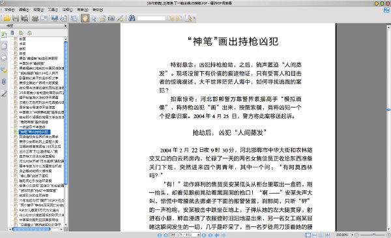391x238 pixels.
Task: Click the Open file folder icon
Action: [7, 18]
